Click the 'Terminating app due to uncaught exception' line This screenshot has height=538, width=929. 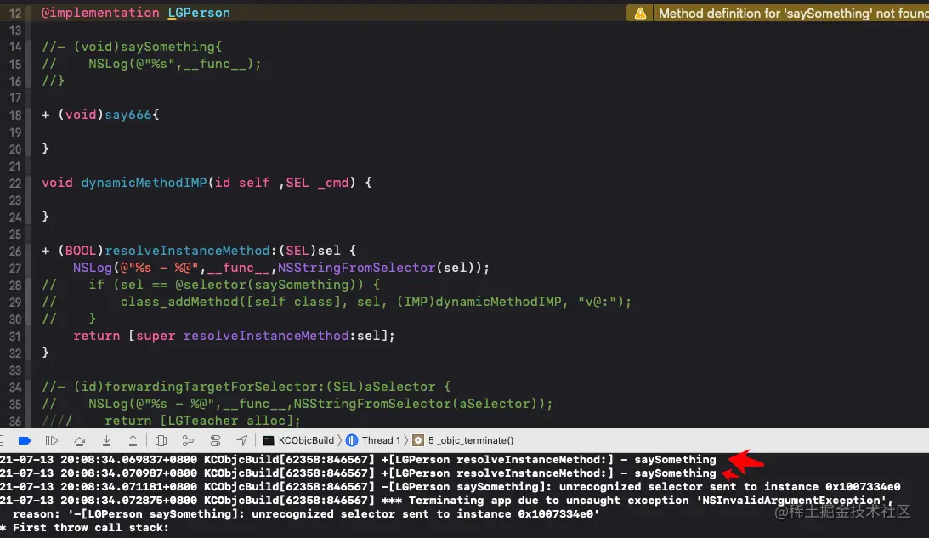[x=447, y=500]
